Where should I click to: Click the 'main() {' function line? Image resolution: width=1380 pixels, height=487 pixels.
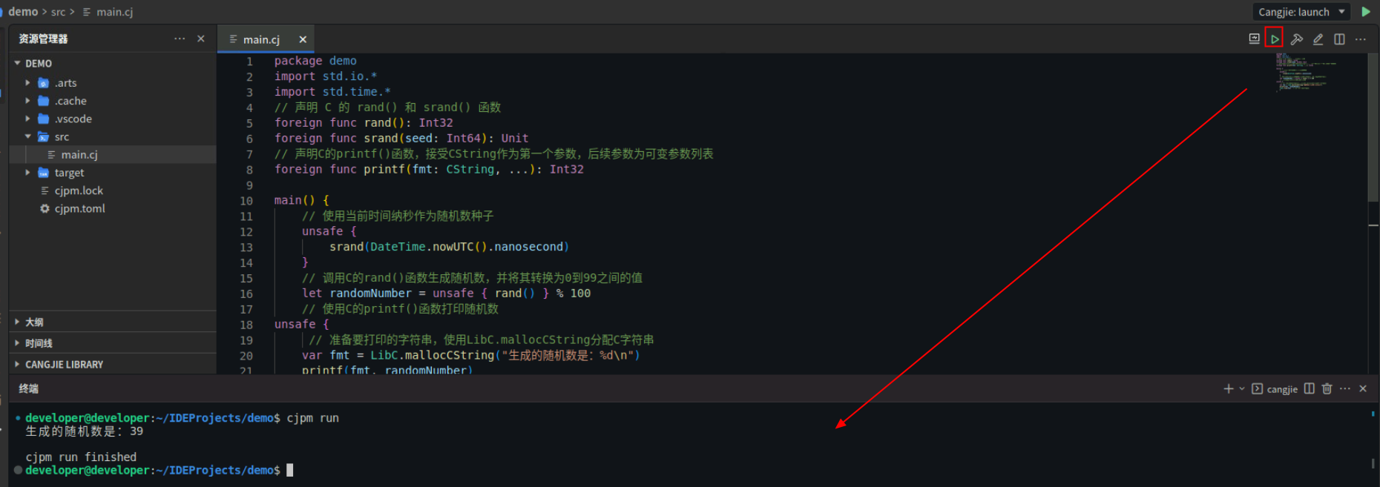pos(301,200)
